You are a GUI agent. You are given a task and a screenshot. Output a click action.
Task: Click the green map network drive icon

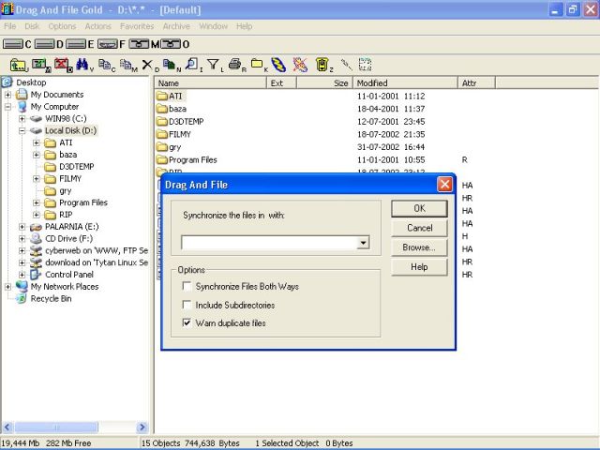pos(39,65)
